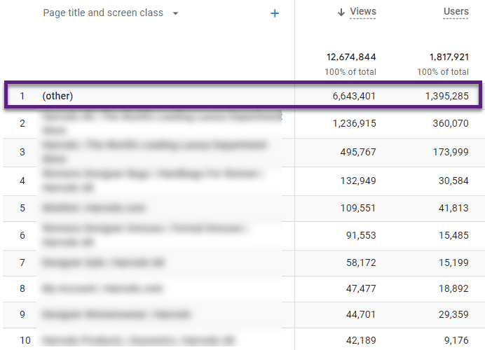The height and width of the screenshot is (350, 485).
Task: Add a secondary dimension with the plus icon
Action: pyautogui.click(x=275, y=13)
